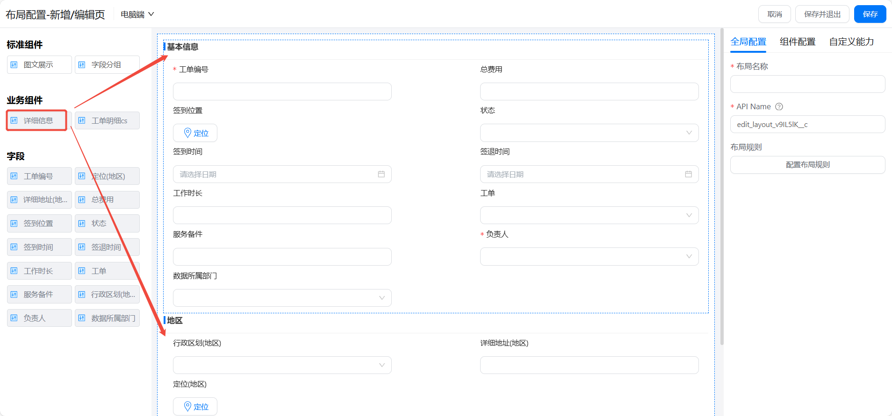Click the icon beside 工单 field chip
The image size is (892, 416).
click(x=82, y=271)
